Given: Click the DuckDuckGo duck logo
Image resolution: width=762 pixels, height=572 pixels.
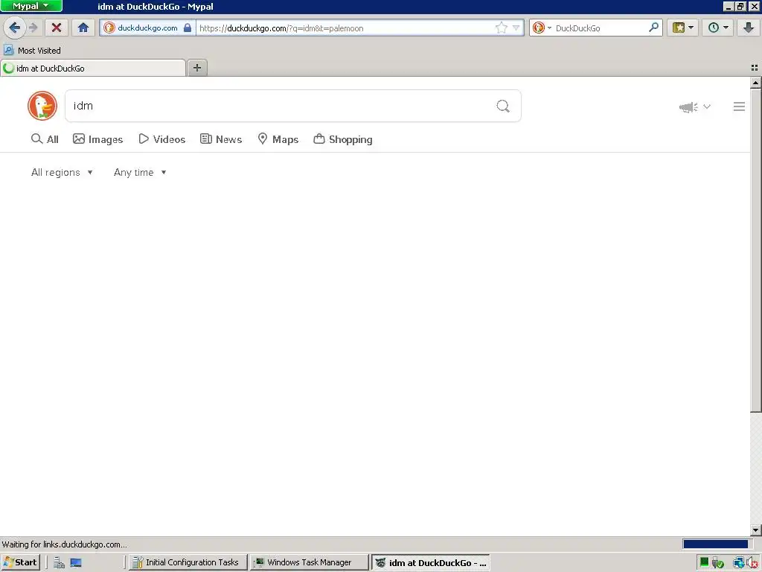Looking at the screenshot, I should 42,106.
